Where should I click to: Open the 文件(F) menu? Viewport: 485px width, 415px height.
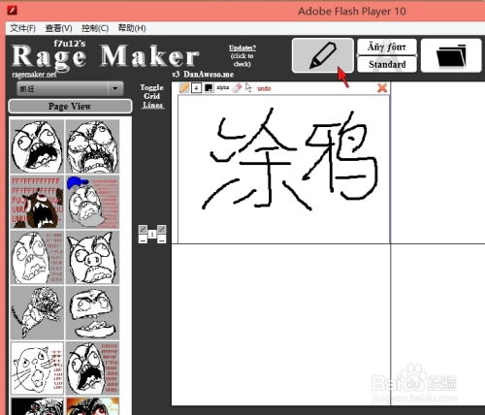tap(22, 28)
